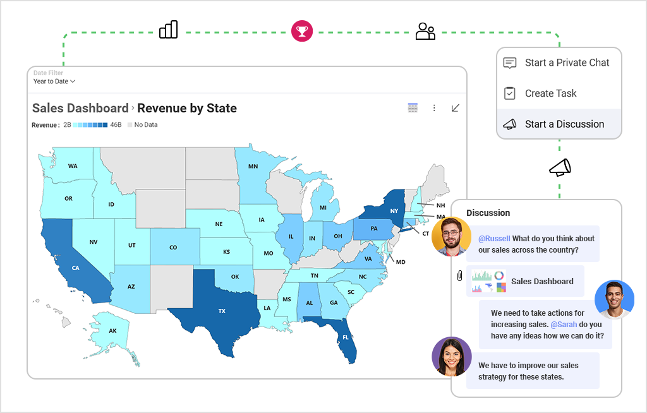Open the table view icon on dashboard toolbar
Viewport: 647px width, 413px height.
[x=413, y=108]
